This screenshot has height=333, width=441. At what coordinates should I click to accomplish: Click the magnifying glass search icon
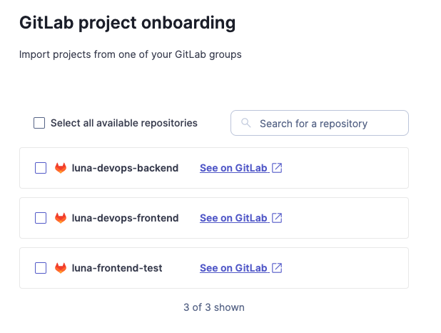pyautogui.click(x=246, y=123)
